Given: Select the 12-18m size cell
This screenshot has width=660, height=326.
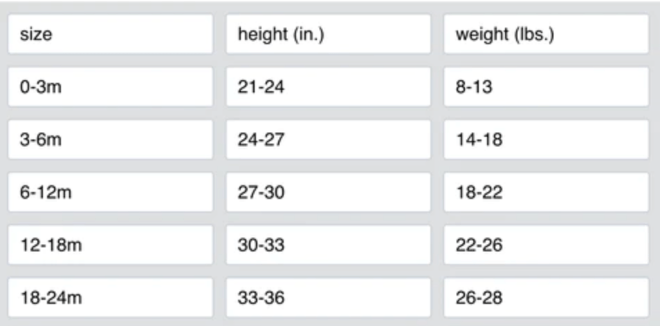Looking at the screenshot, I should pyautogui.click(x=110, y=245).
